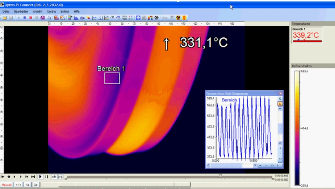The width and height of the screenshot is (335, 189).
Task: Click the multicolor line diagram icon
Action: [x=106, y=18]
